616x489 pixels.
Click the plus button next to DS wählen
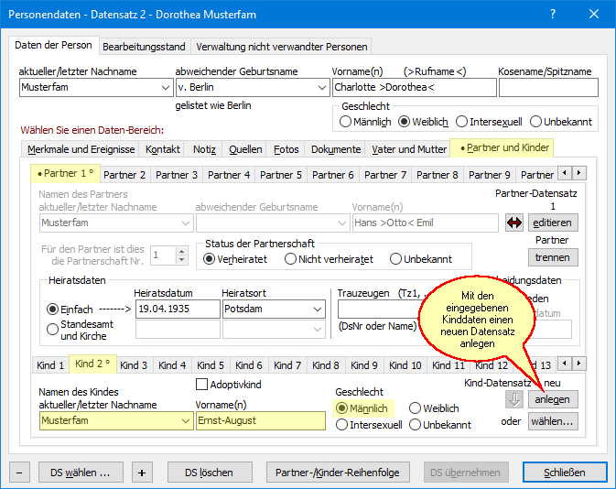point(141,473)
